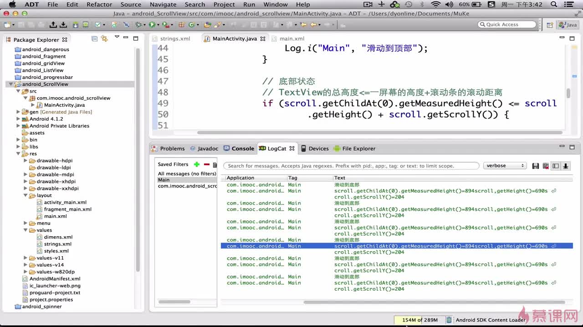583x327 pixels.
Task: Open the log level verbose dropdown
Action: coord(505,166)
